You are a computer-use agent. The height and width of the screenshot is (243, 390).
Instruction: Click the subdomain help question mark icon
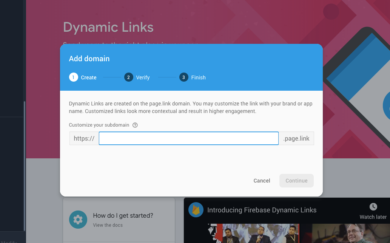coord(135,125)
